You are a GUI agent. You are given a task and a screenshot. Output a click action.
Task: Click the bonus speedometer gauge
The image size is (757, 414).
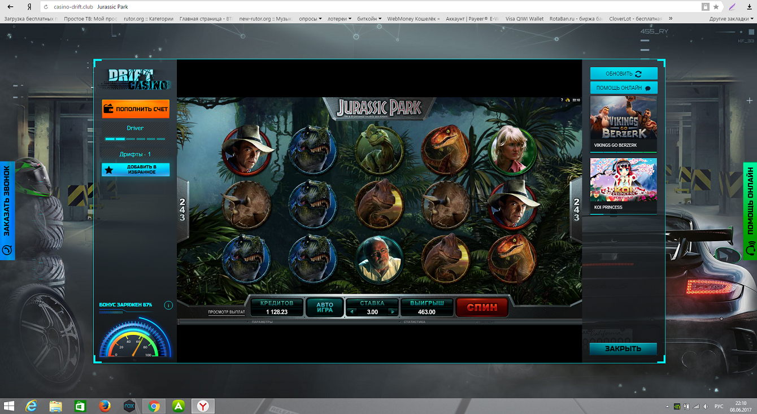(x=135, y=338)
